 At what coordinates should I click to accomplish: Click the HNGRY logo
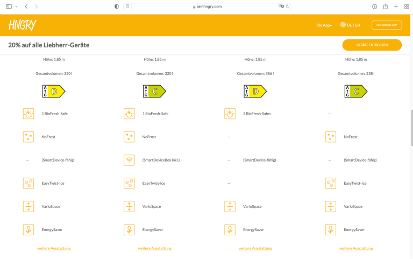pyautogui.click(x=23, y=25)
